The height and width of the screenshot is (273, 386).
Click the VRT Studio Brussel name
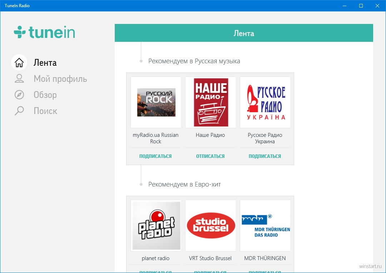click(211, 258)
